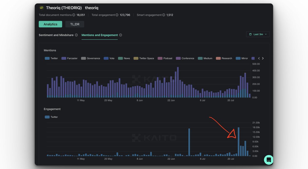This screenshot has height=169, width=308.
Task: Click Engagement spike bar before 6 Jul
Action: [189, 142]
